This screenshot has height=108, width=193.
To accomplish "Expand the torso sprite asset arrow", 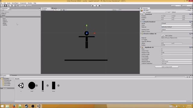I will coord(58,85).
